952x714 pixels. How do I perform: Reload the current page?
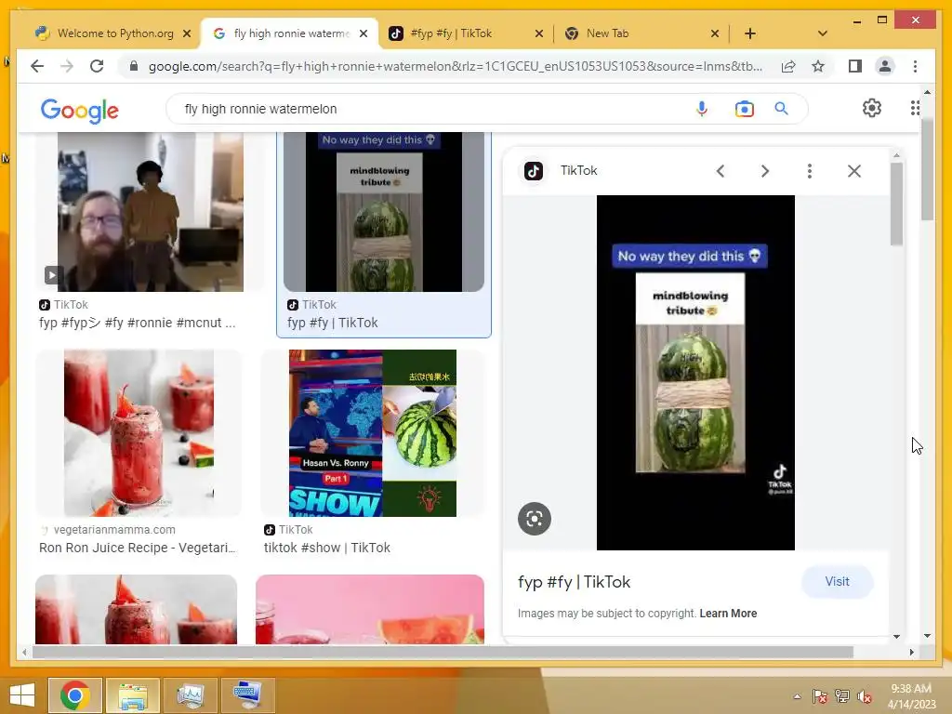pos(97,66)
